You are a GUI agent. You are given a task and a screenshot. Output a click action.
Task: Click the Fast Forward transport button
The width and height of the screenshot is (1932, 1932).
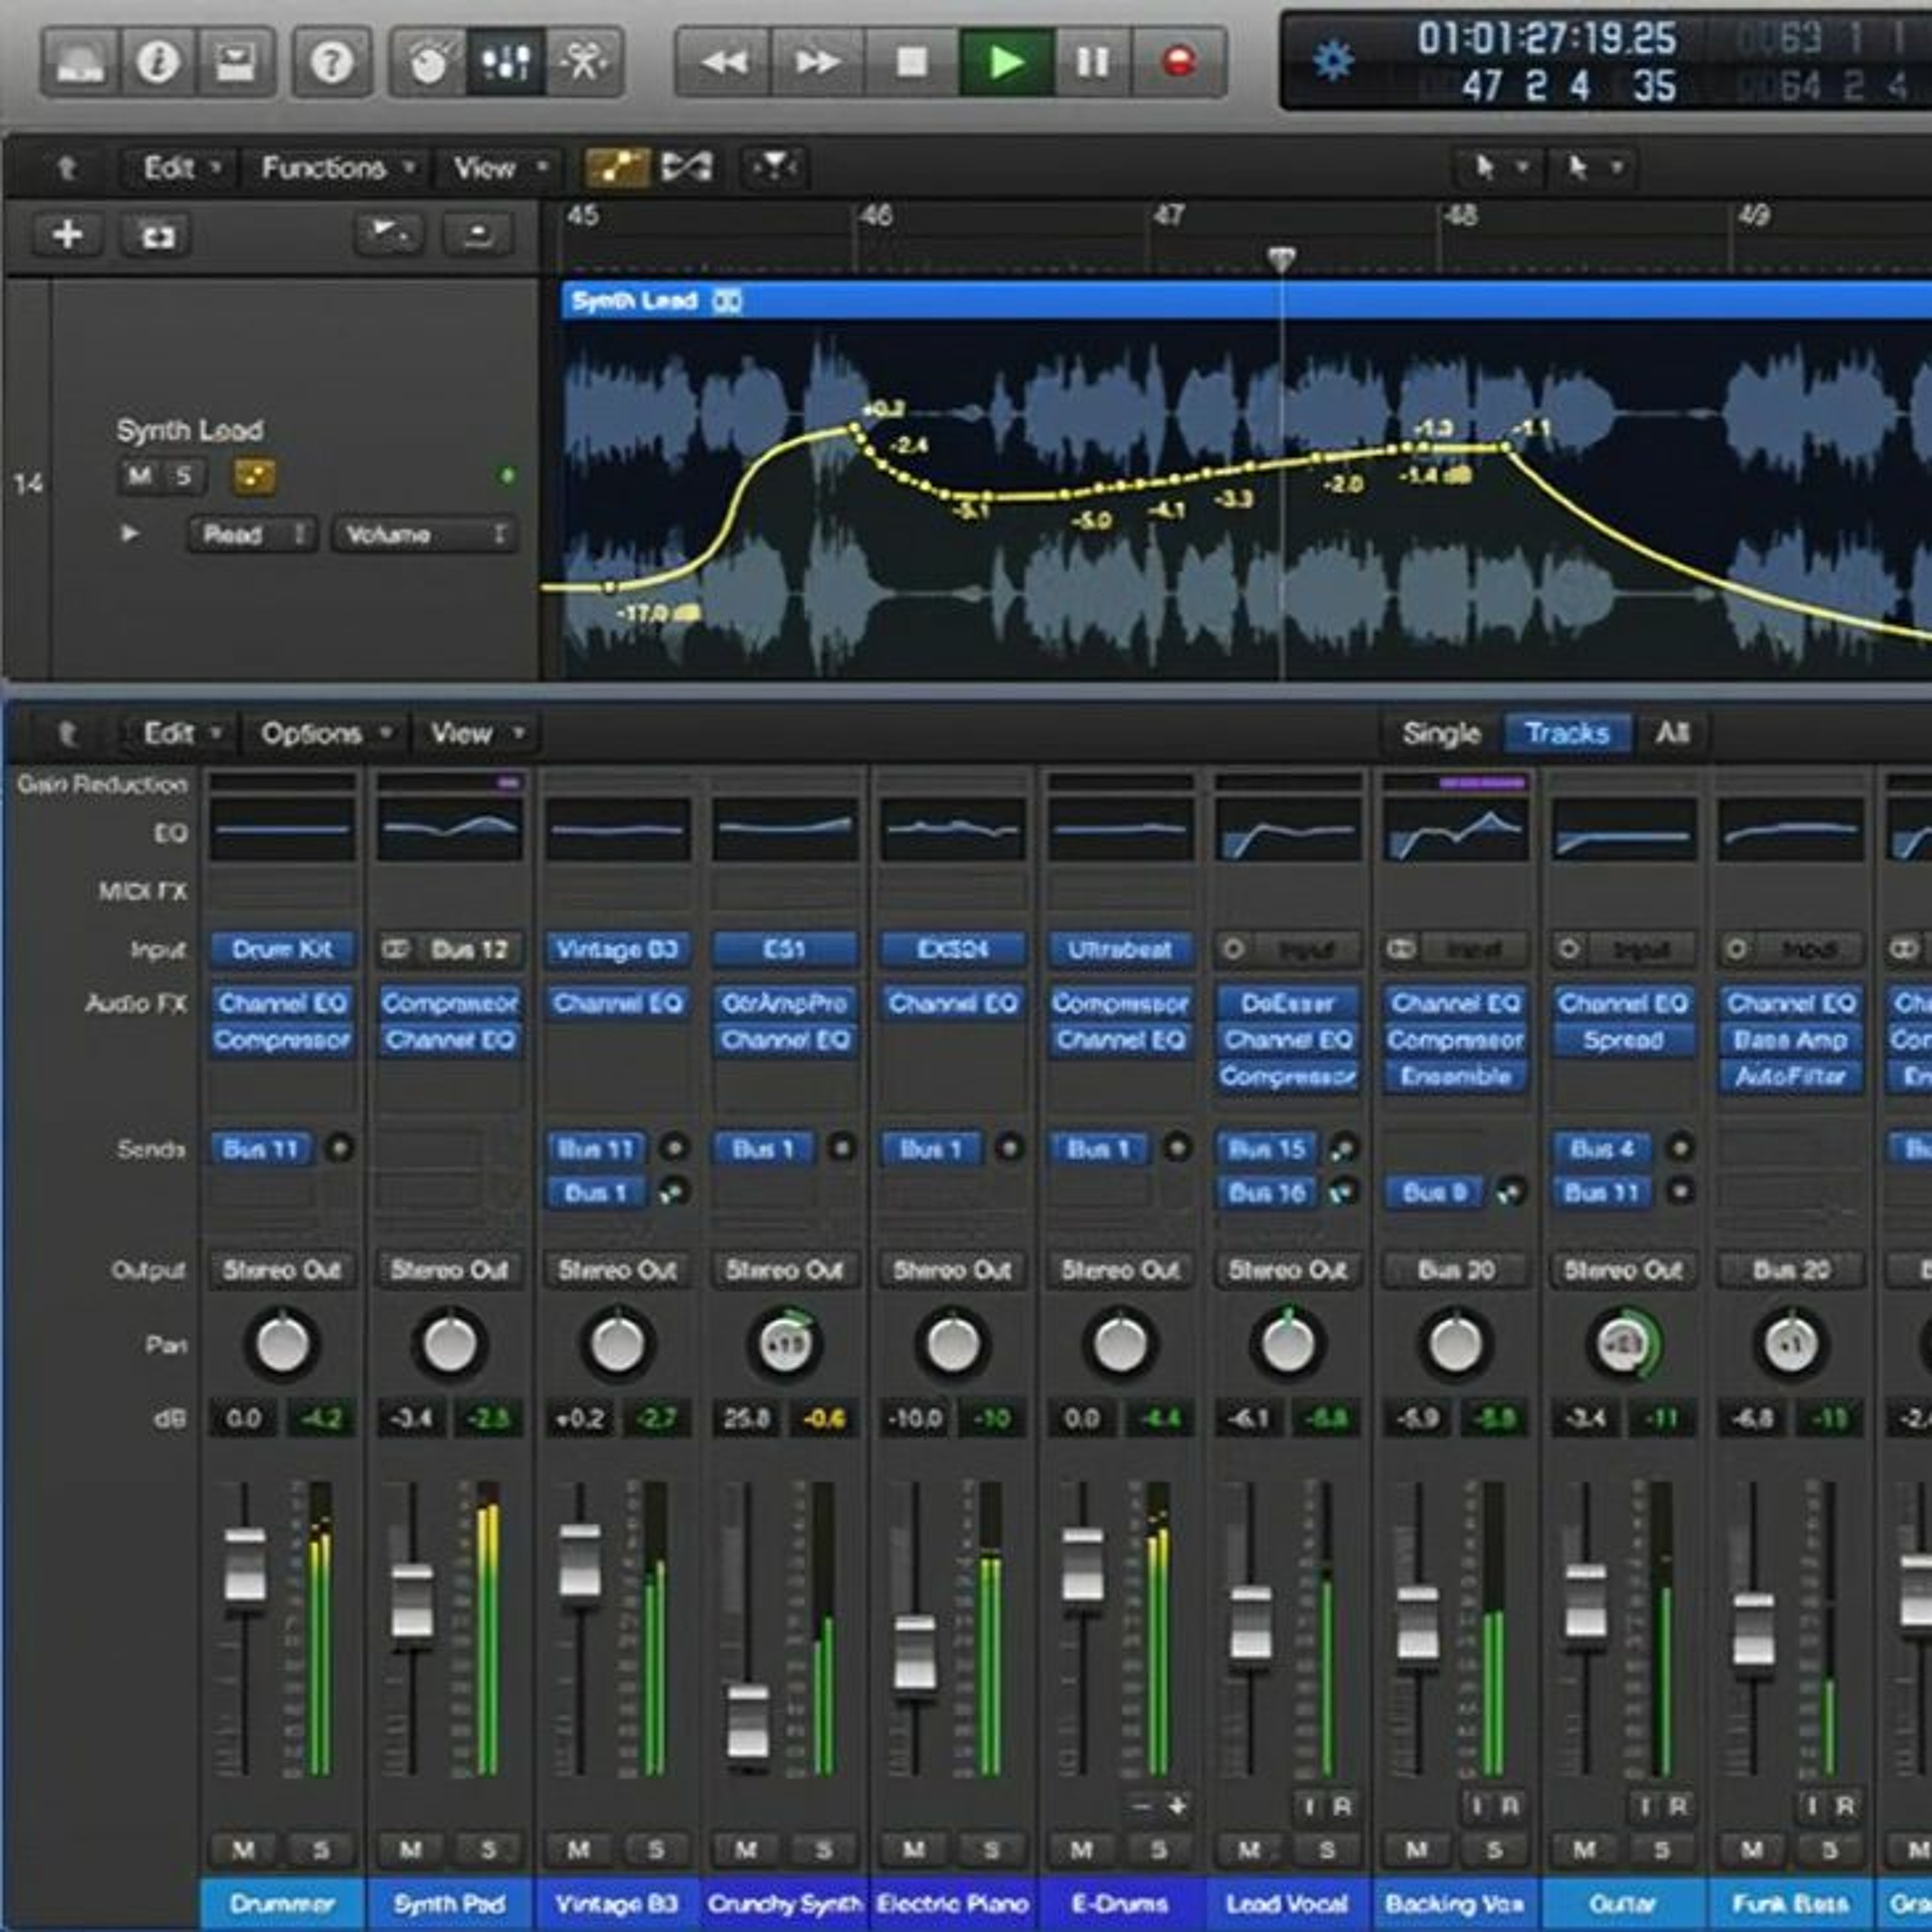click(817, 62)
